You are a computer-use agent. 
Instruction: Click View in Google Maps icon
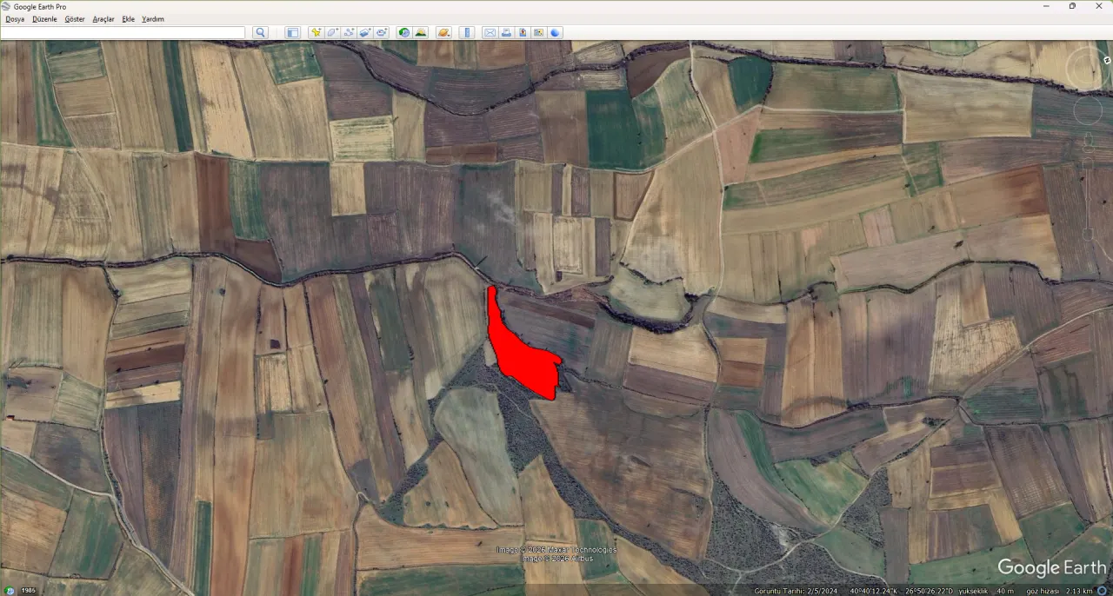pos(539,33)
